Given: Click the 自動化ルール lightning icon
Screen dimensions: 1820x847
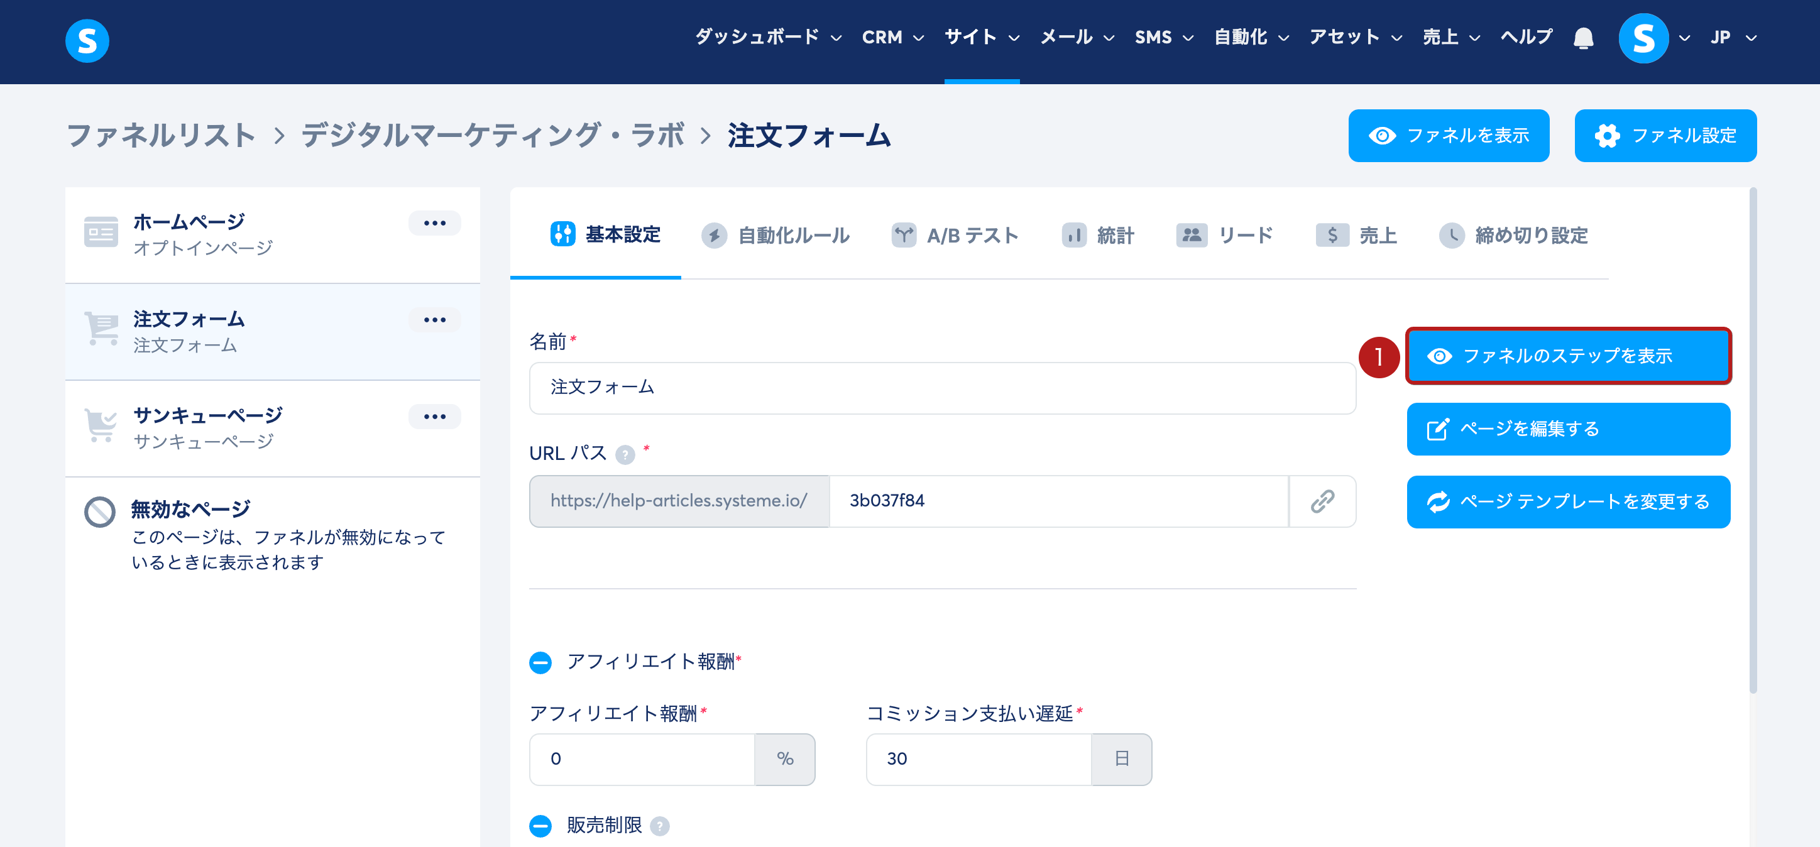Looking at the screenshot, I should pos(715,235).
